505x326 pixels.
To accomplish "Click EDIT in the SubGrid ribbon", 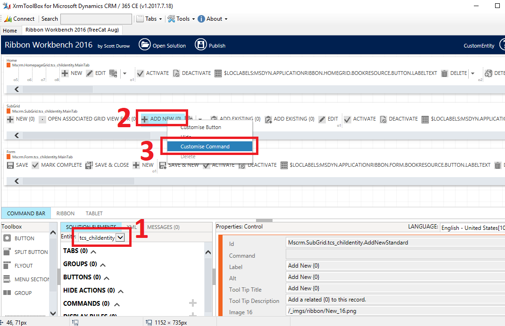I will pos(328,119).
